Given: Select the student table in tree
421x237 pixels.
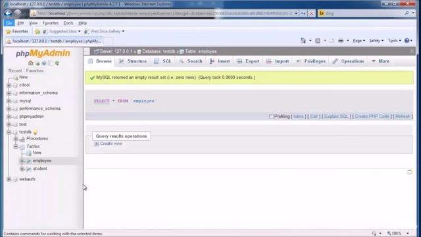Looking at the screenshot, I should coord(39,169).
